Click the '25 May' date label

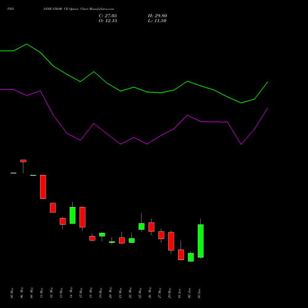(140, 293)
